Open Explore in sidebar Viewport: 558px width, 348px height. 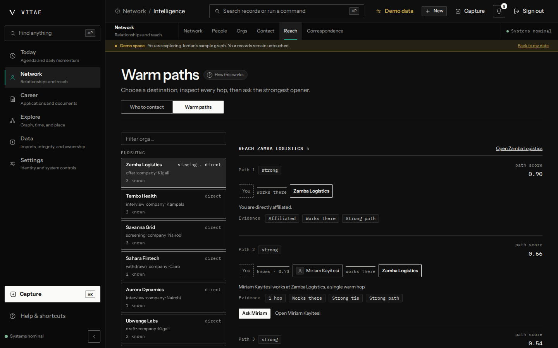pos(52,121)
